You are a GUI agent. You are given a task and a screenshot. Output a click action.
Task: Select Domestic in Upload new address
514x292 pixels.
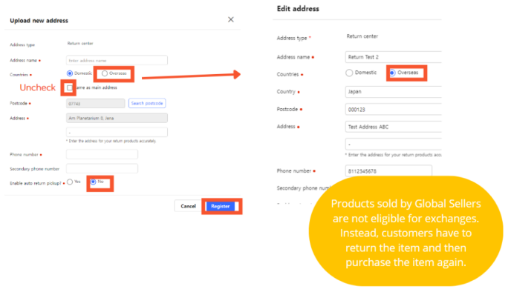point(70,73)
